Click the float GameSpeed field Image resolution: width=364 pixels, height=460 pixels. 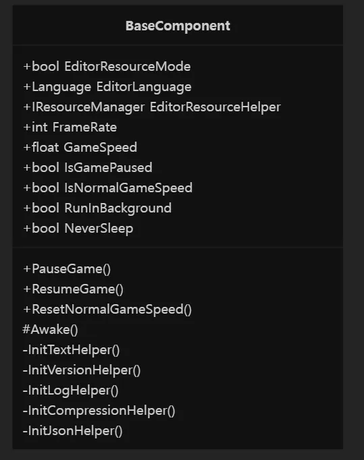click(x=80, y=148)
